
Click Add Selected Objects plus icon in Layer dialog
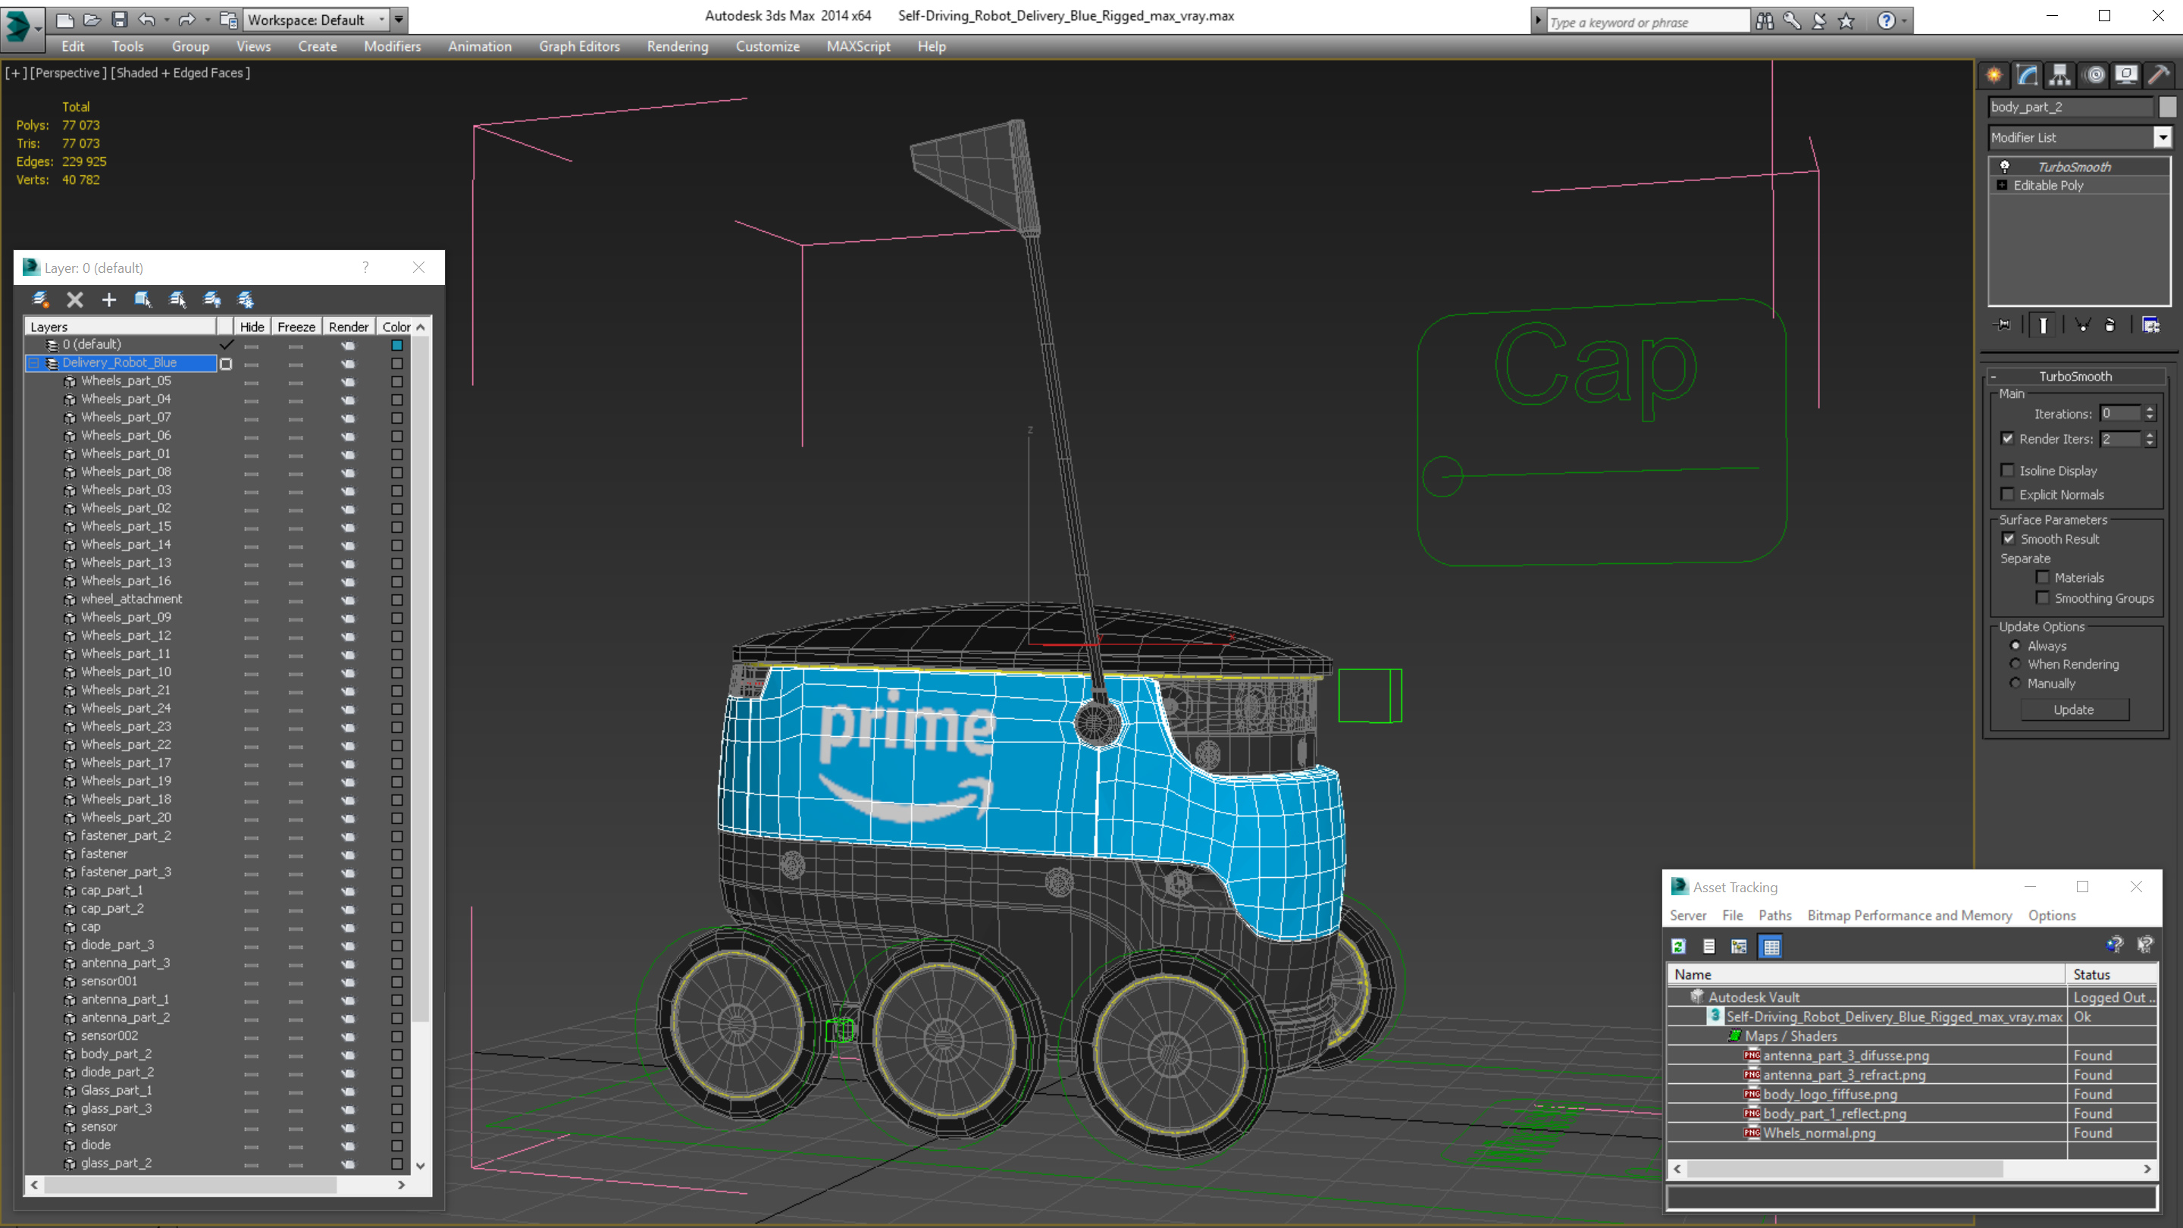coord(108,299)
